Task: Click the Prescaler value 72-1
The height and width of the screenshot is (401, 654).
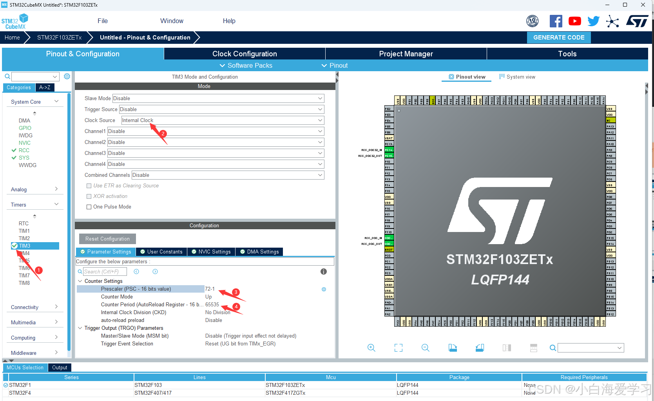Action: click(x=210, y=289)
